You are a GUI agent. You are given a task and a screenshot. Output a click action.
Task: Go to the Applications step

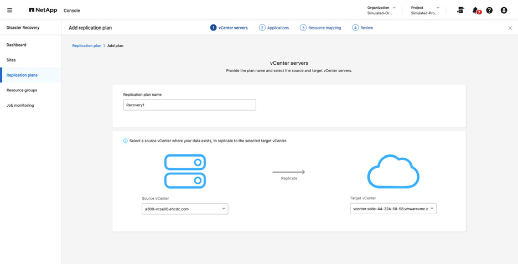point(274,28)
